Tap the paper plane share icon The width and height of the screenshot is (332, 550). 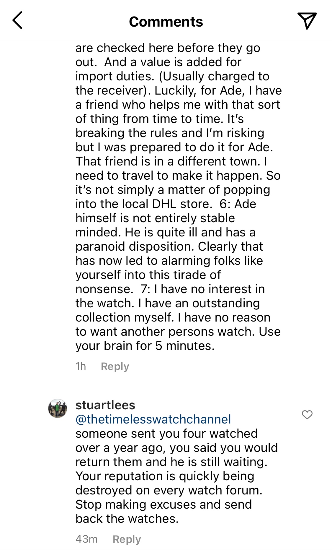[x=307, y=21]
